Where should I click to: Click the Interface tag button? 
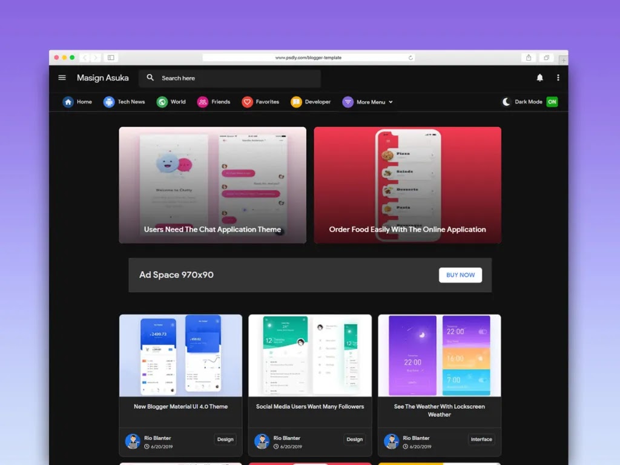[481, 440]
